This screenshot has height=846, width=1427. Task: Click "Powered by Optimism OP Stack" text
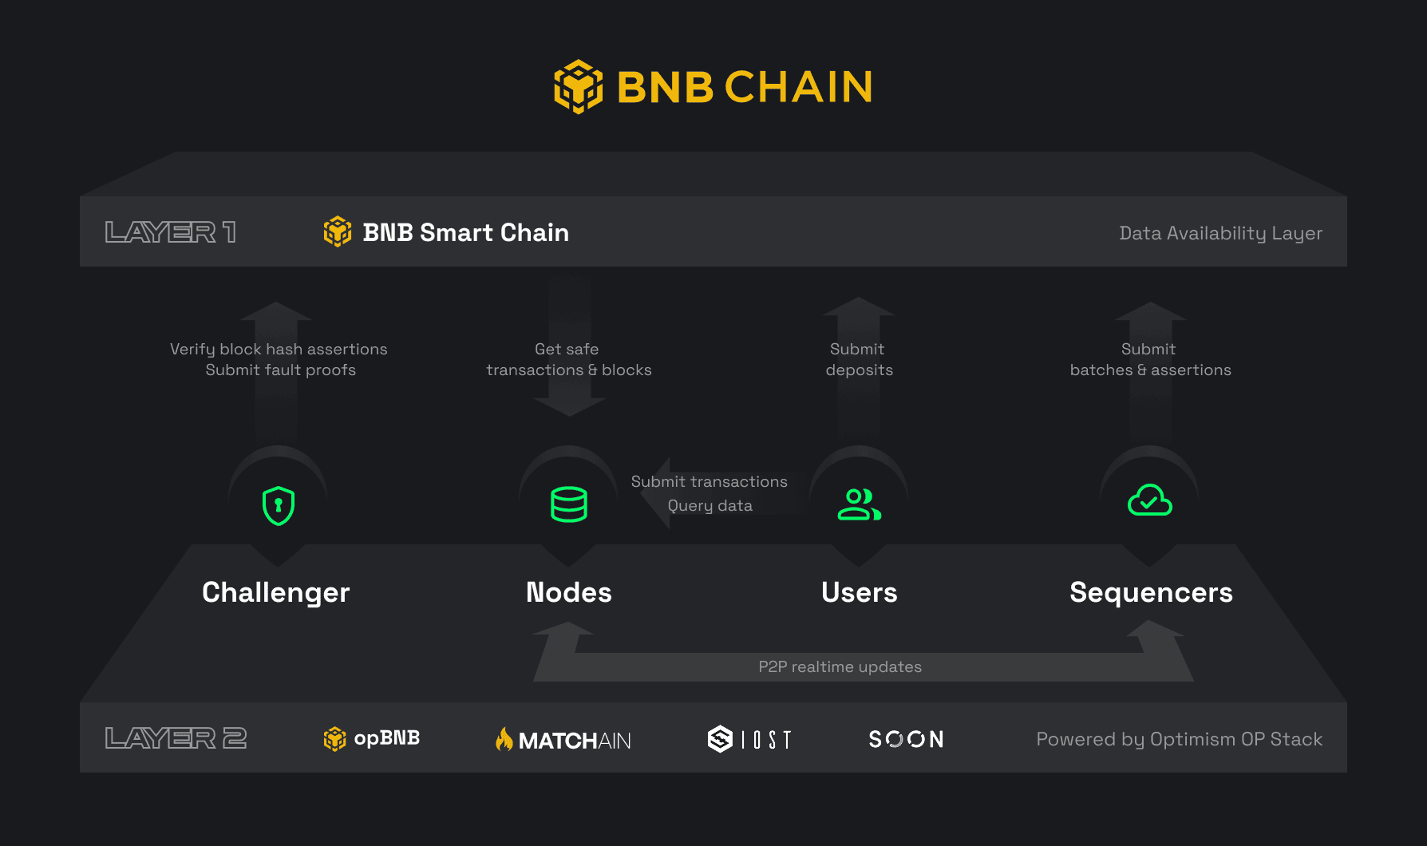click(1179, 739)
